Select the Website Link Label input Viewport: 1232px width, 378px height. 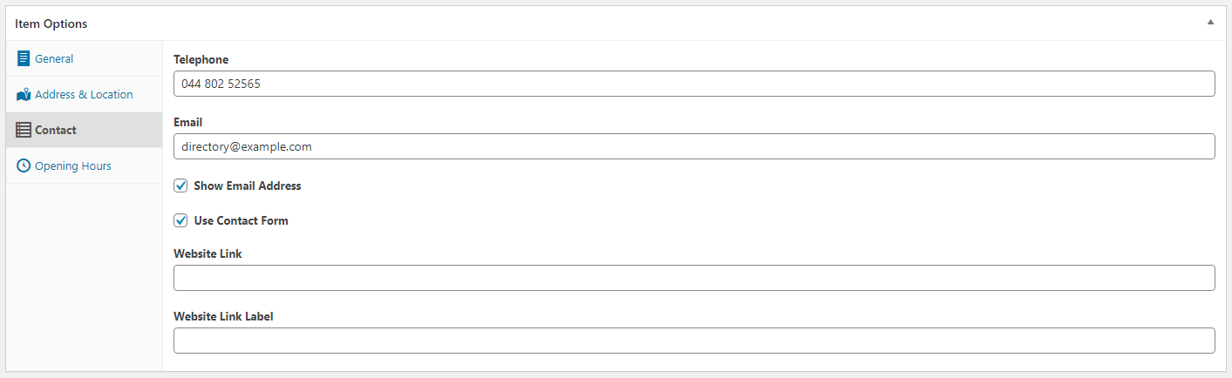coord(694,341)
